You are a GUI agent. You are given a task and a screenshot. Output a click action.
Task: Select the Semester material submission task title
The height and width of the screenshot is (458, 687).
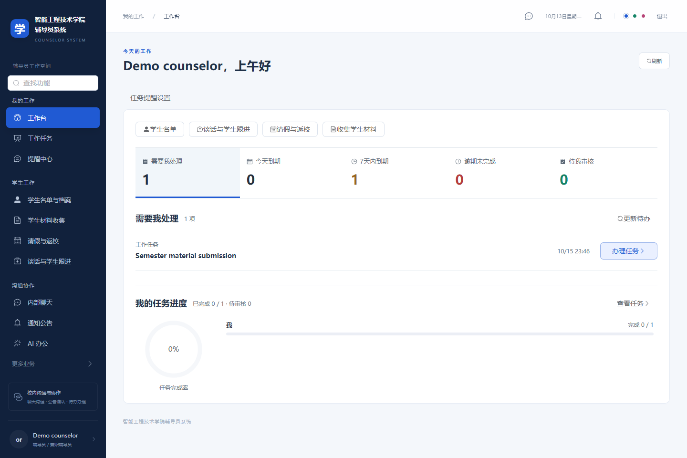coord(186,256)
